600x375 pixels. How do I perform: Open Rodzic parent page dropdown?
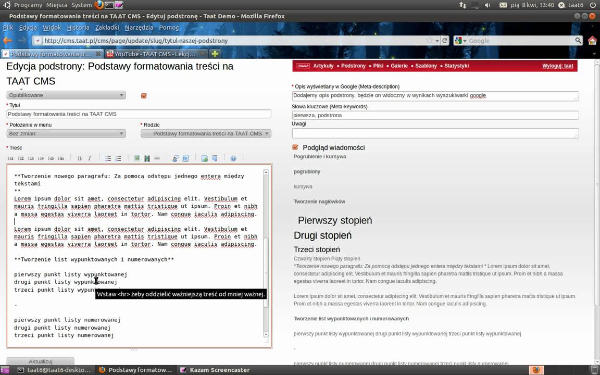point(206,133)
